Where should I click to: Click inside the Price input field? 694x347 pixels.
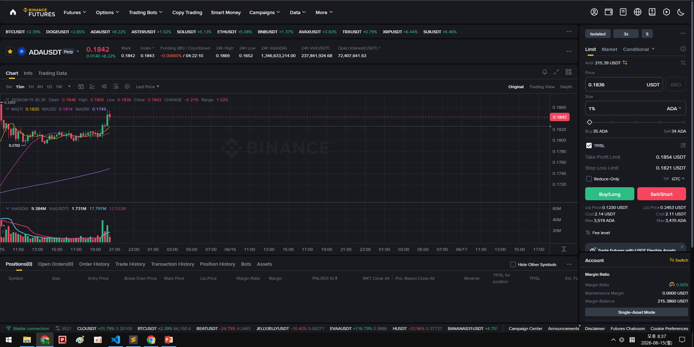pos(624,84)
